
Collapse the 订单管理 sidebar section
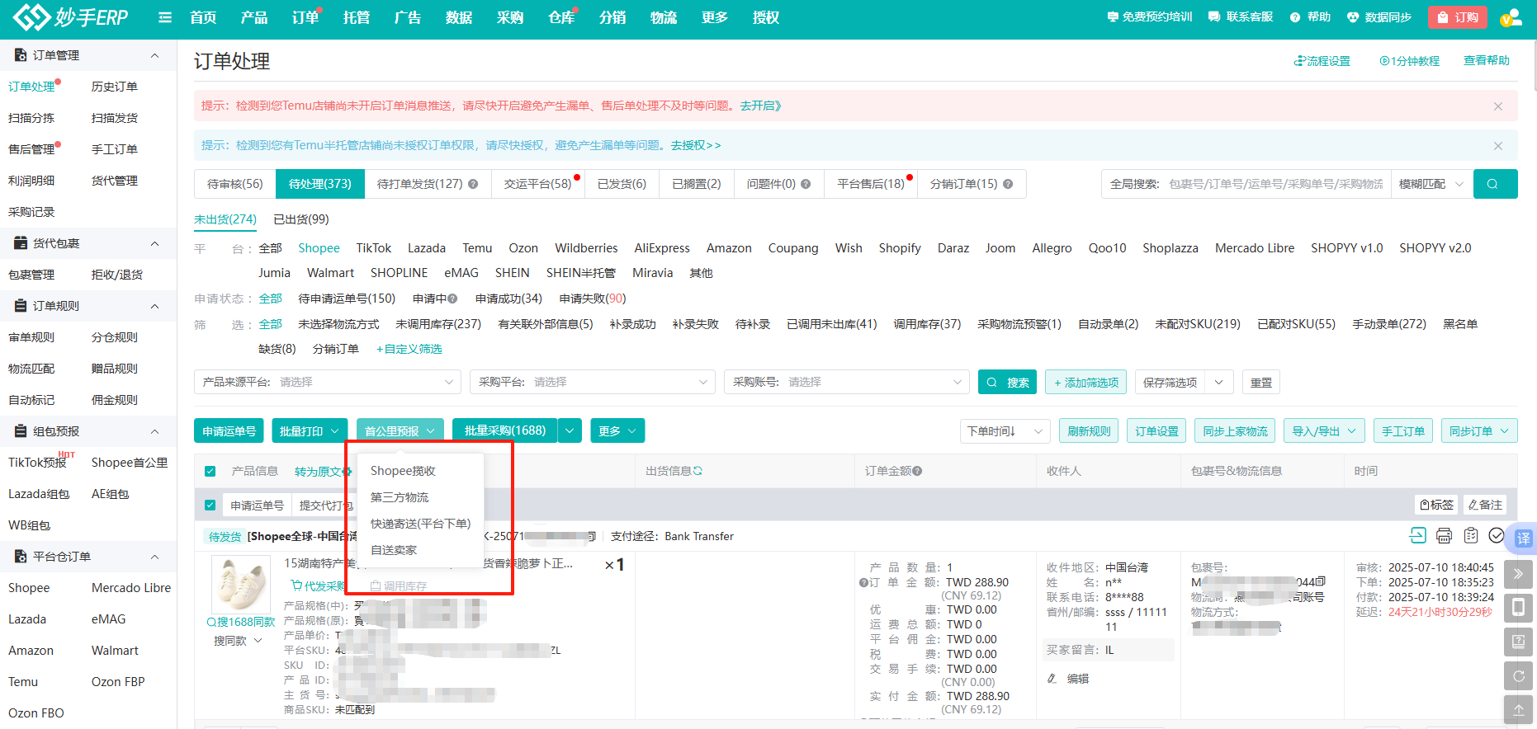click(x=154, y=55)
